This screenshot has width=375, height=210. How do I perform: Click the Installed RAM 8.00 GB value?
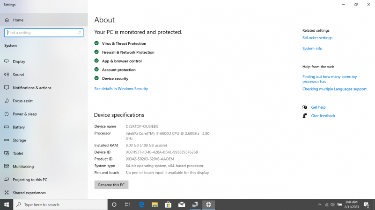pyautogui.click(x=146, y=145)
